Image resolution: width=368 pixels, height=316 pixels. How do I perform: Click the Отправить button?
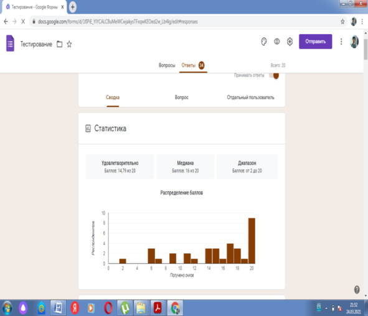316,42
